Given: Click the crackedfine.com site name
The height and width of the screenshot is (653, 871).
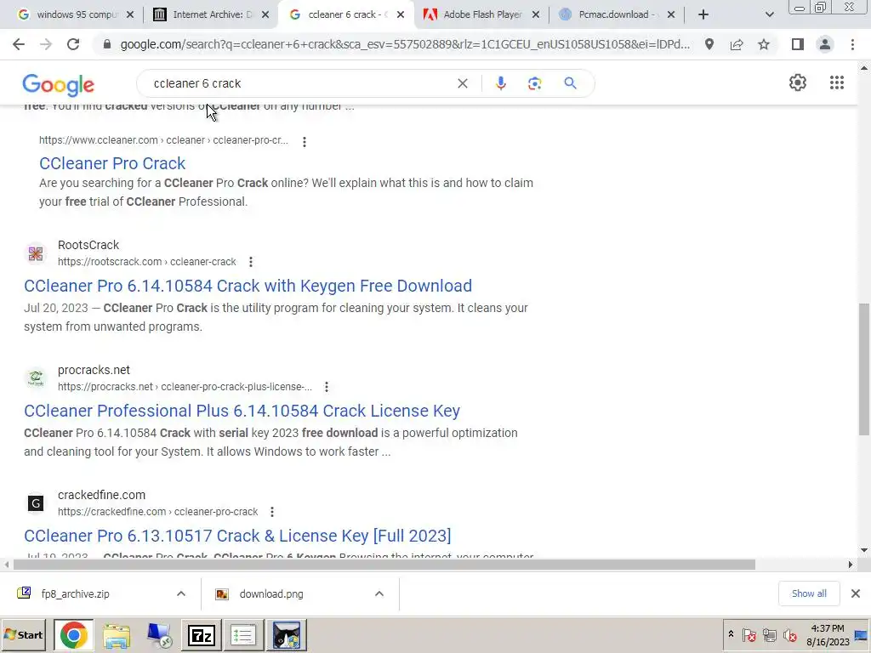Looking at the screenshot, I should pos(102,495).
